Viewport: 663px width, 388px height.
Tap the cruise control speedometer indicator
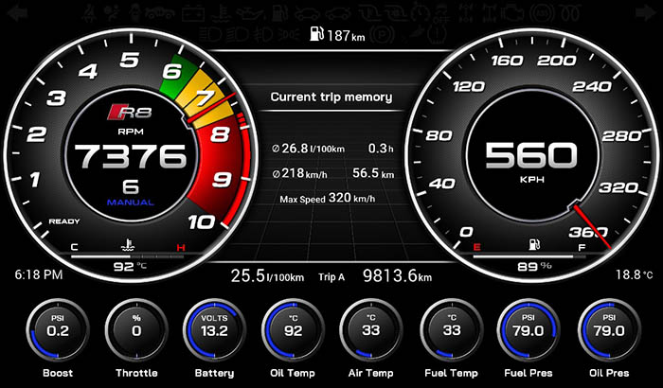click(421, 12)
